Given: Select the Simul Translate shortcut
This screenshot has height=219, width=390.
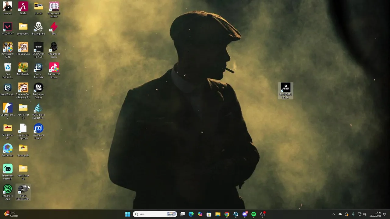Looking at the screenshot, I should (38, 71).
